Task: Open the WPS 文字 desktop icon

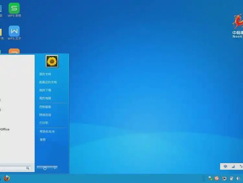Action: [14, 32]
